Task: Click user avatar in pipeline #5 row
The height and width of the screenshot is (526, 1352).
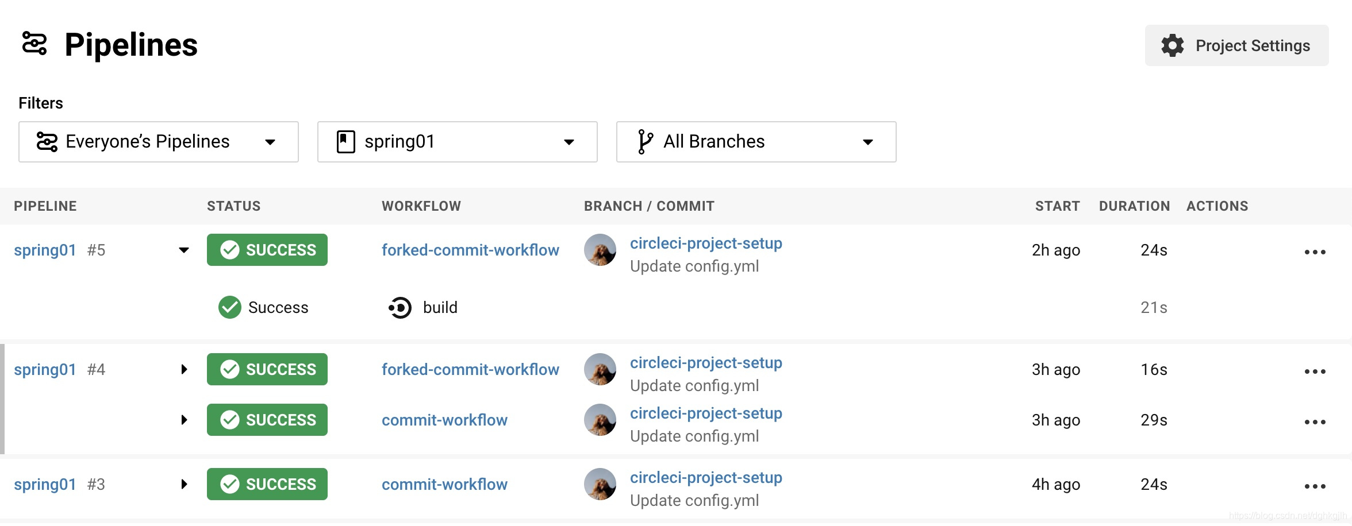Action: pyautogui.click(x=600, y=250)
